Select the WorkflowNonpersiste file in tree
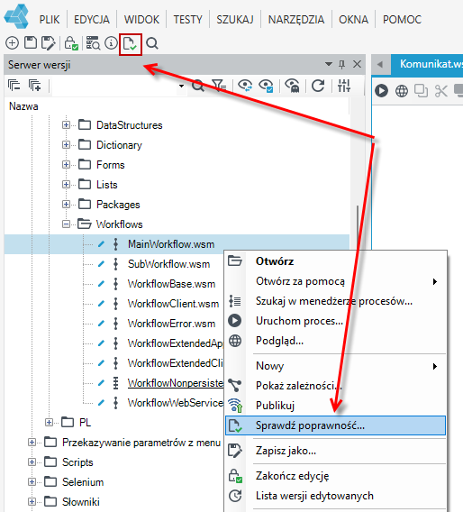This screenshot has height=512, width=463. point(176,383)
